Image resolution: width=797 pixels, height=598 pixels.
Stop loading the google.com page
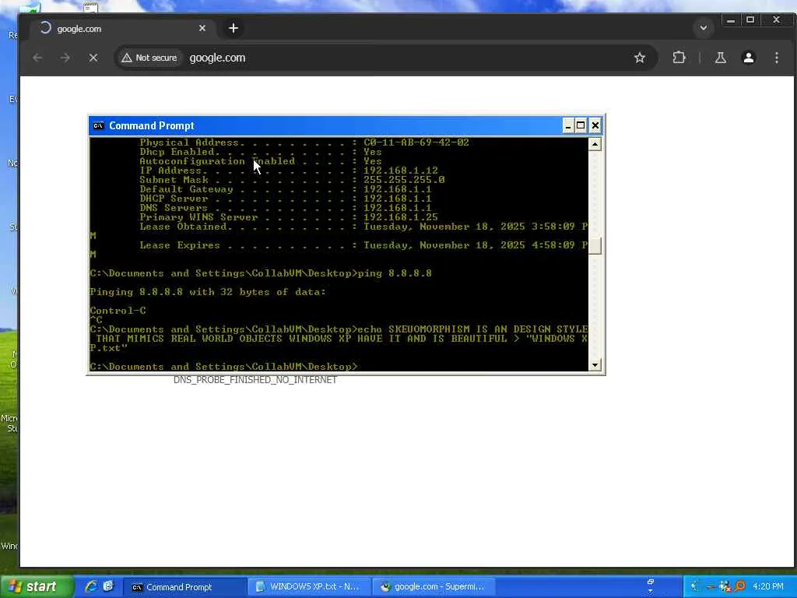pyautogui.click(x=93, y=58)
